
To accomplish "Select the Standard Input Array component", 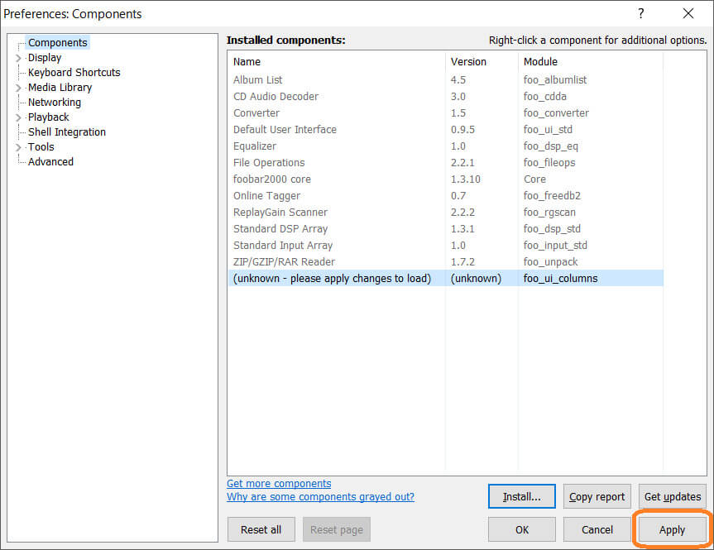I will pos(445,246).
